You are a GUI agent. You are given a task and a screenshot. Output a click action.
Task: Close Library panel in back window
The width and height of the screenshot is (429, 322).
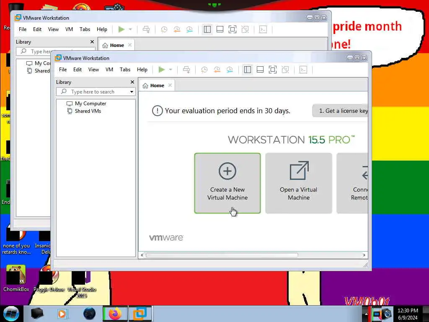[92, 42]
